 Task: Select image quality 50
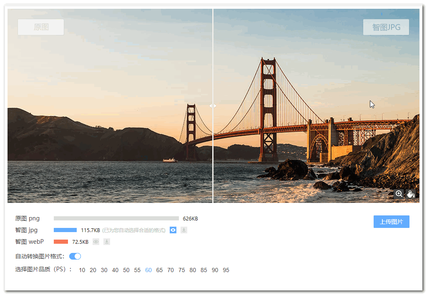coord(126,270)
